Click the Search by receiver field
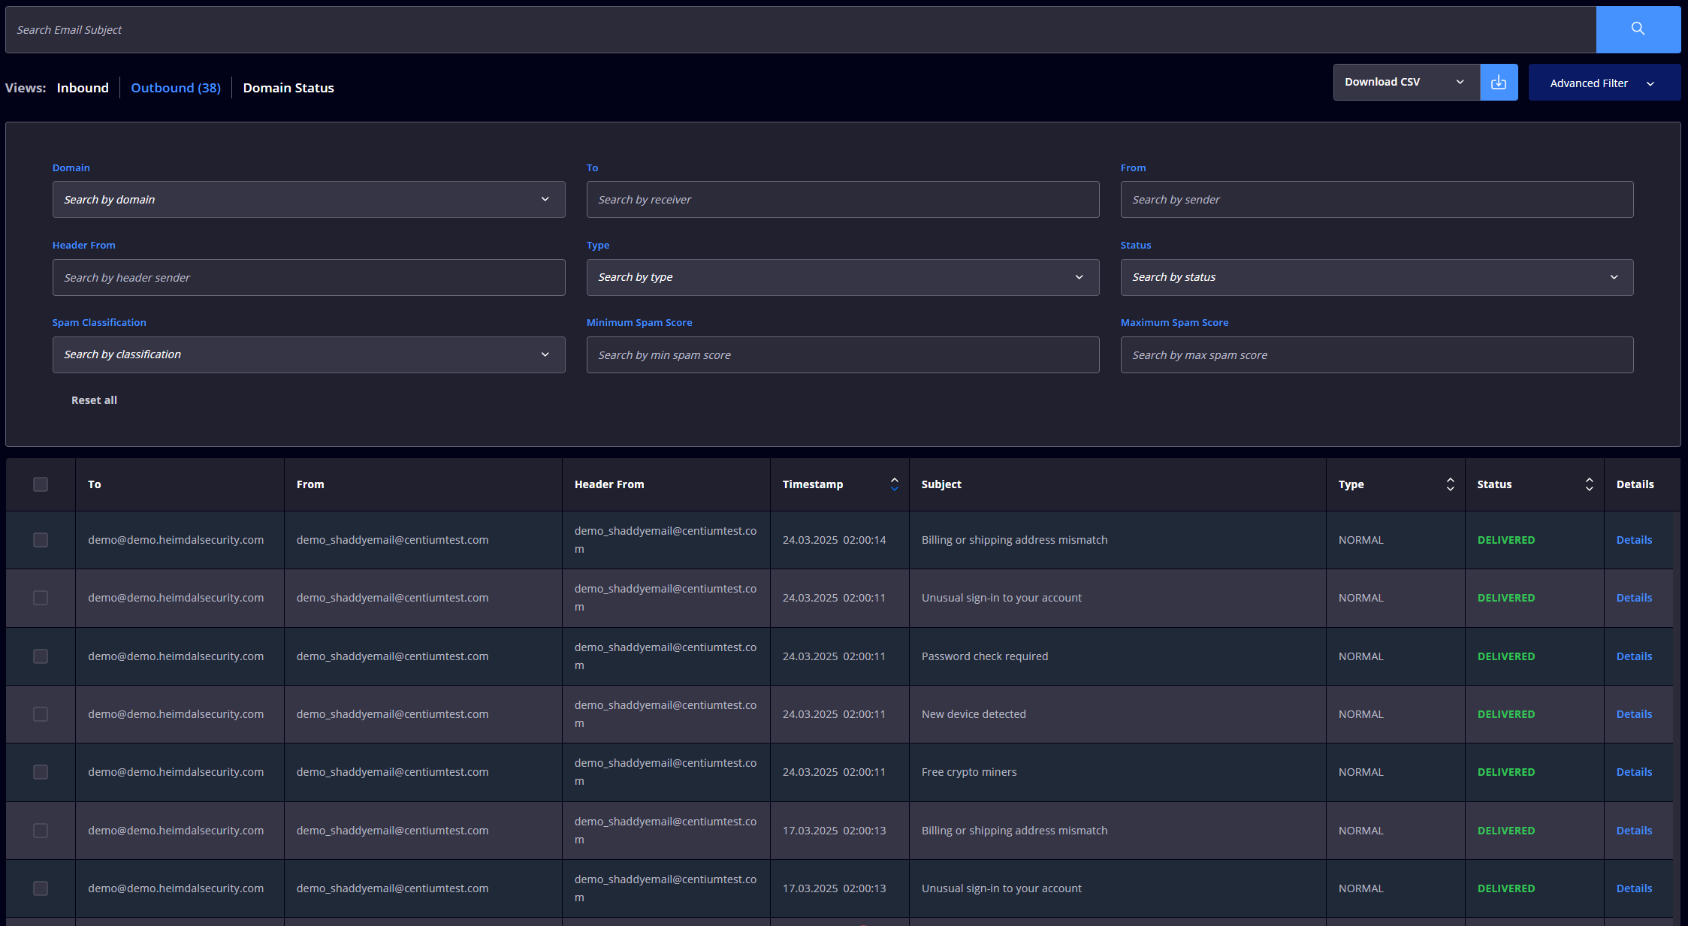The height and width of the screenshot is (926, 1688). pyautogui.click(x=843, y=200)
